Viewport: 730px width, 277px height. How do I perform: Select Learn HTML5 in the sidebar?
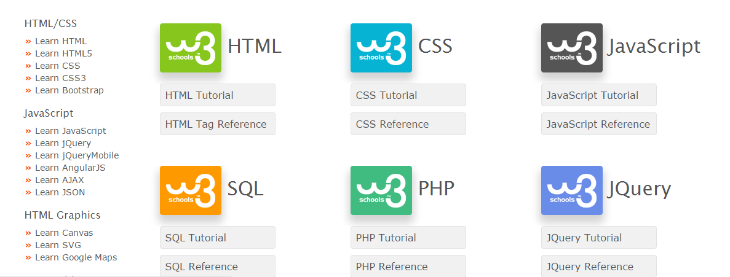pyautogui.click(x=63, y=53)
